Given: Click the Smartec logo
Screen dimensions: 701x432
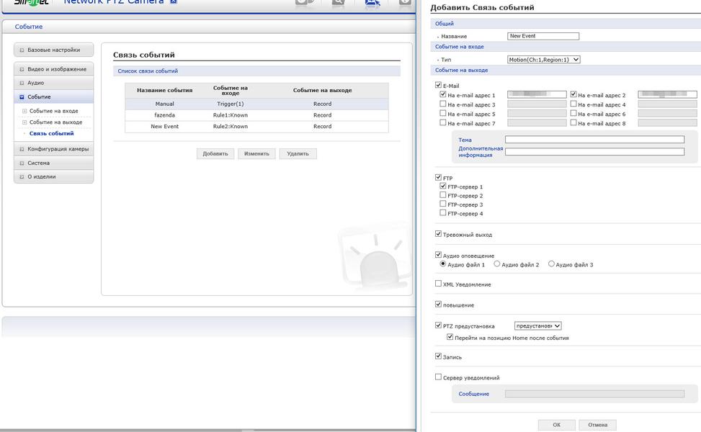Looking at the screenshot, I should [31, 3].
